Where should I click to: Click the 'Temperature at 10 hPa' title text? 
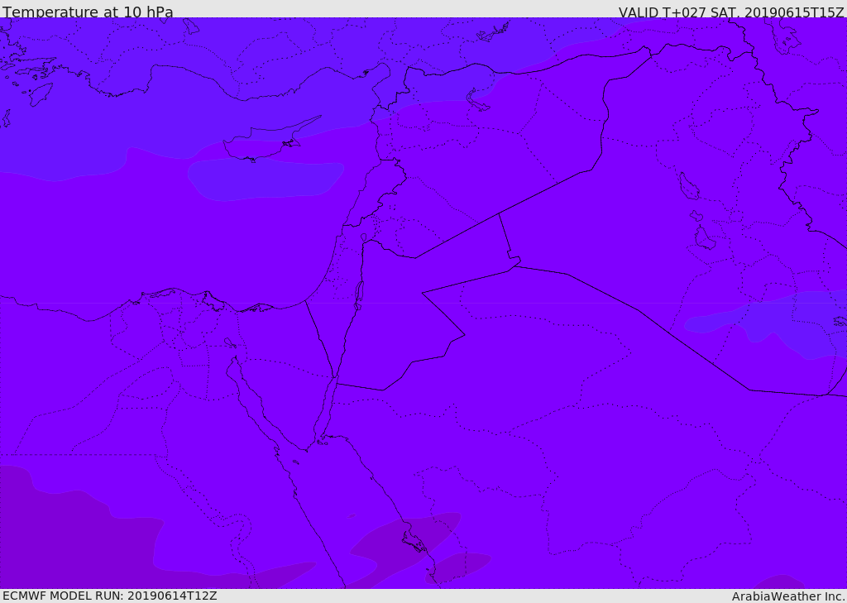[88, 12]
